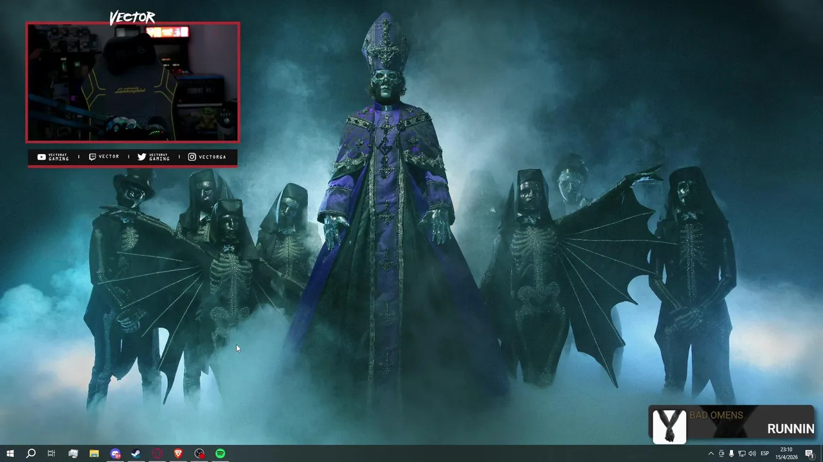
Task: Switch input language via ESP indicator
Action: point(765,454)
